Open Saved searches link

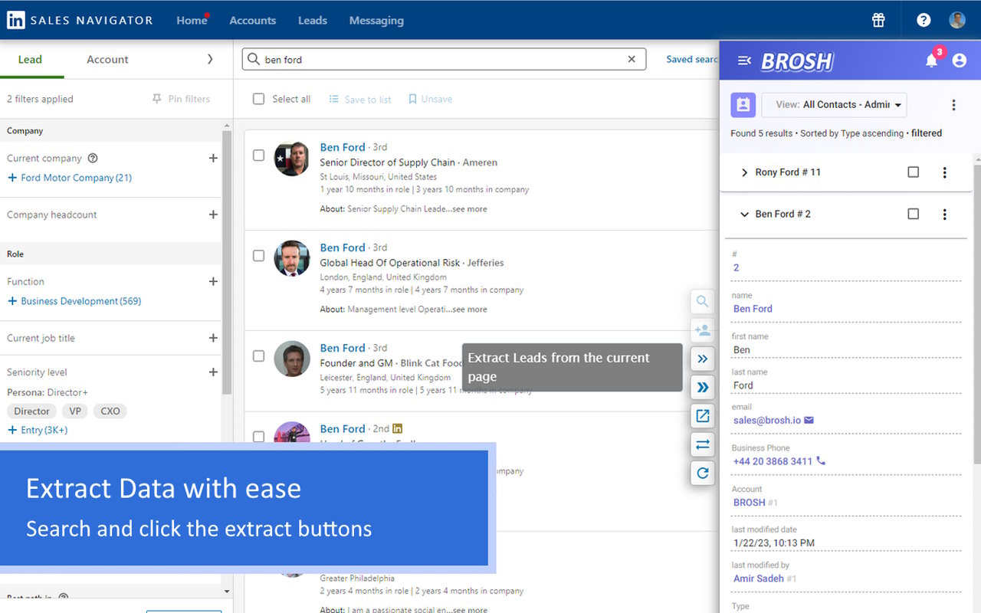692,59
